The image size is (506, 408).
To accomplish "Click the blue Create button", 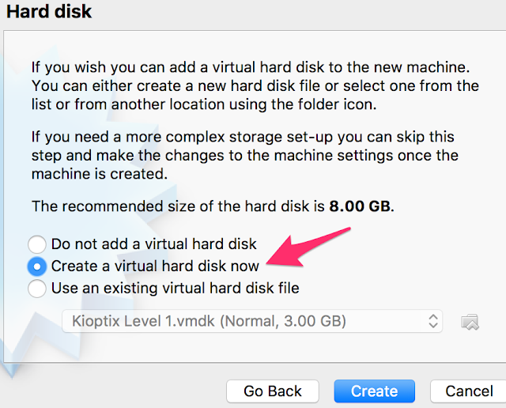I will [x=374, y=391].
